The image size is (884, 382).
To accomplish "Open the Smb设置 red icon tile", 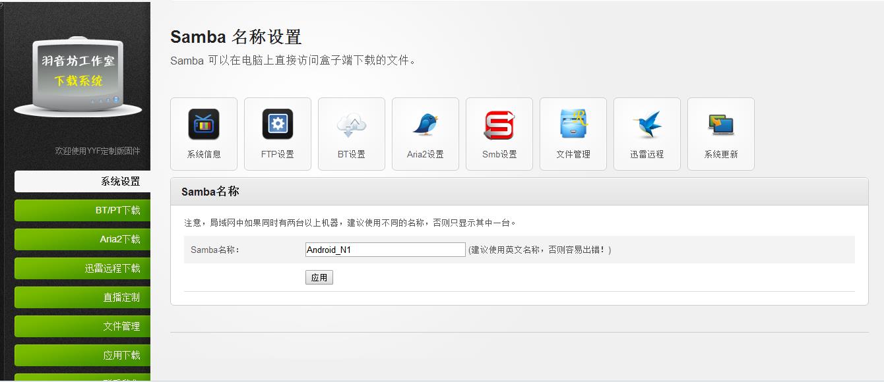I will 499,134.
